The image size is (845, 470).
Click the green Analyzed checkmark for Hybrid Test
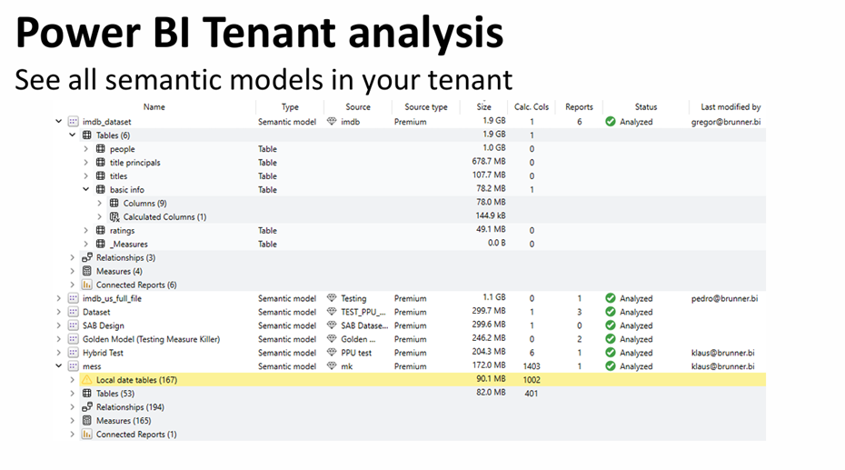tap(611, 353)
